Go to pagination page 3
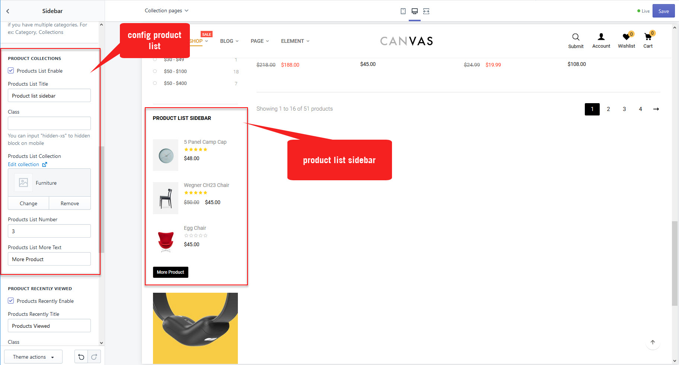This screenshot has height=365, width=679. [624, 109]
